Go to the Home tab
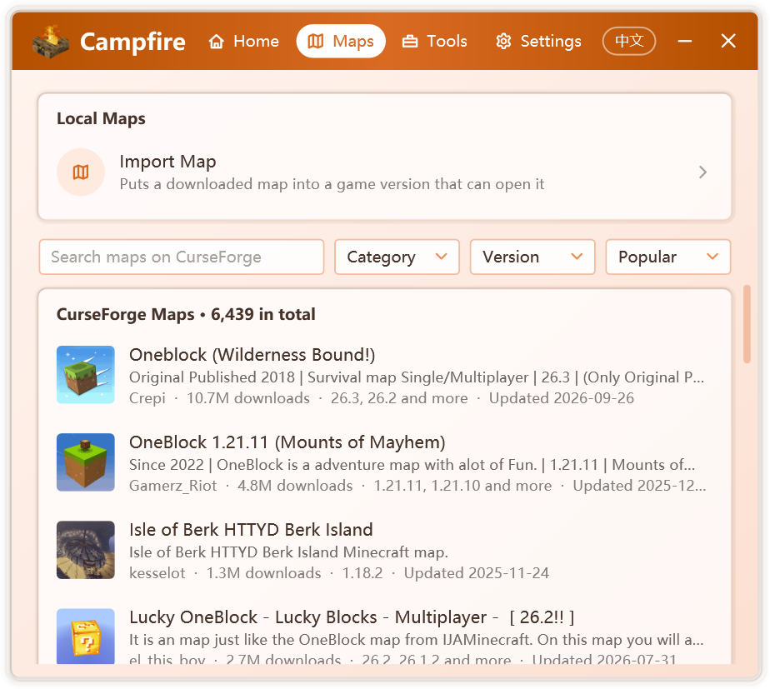 tap(243, 42)
